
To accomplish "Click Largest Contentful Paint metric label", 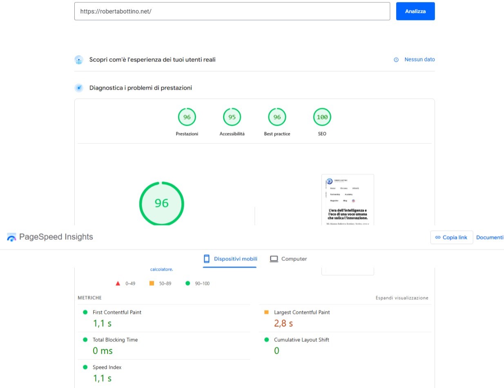I will 302,312.
